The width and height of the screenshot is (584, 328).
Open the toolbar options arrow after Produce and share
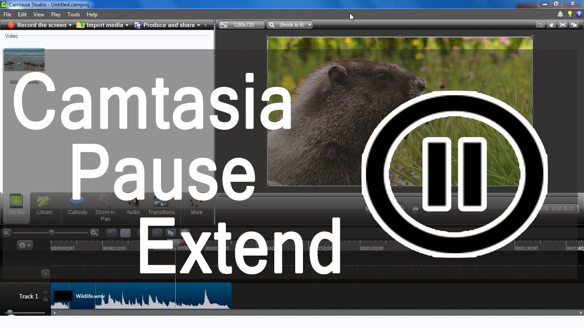click(x=206, y=25)
